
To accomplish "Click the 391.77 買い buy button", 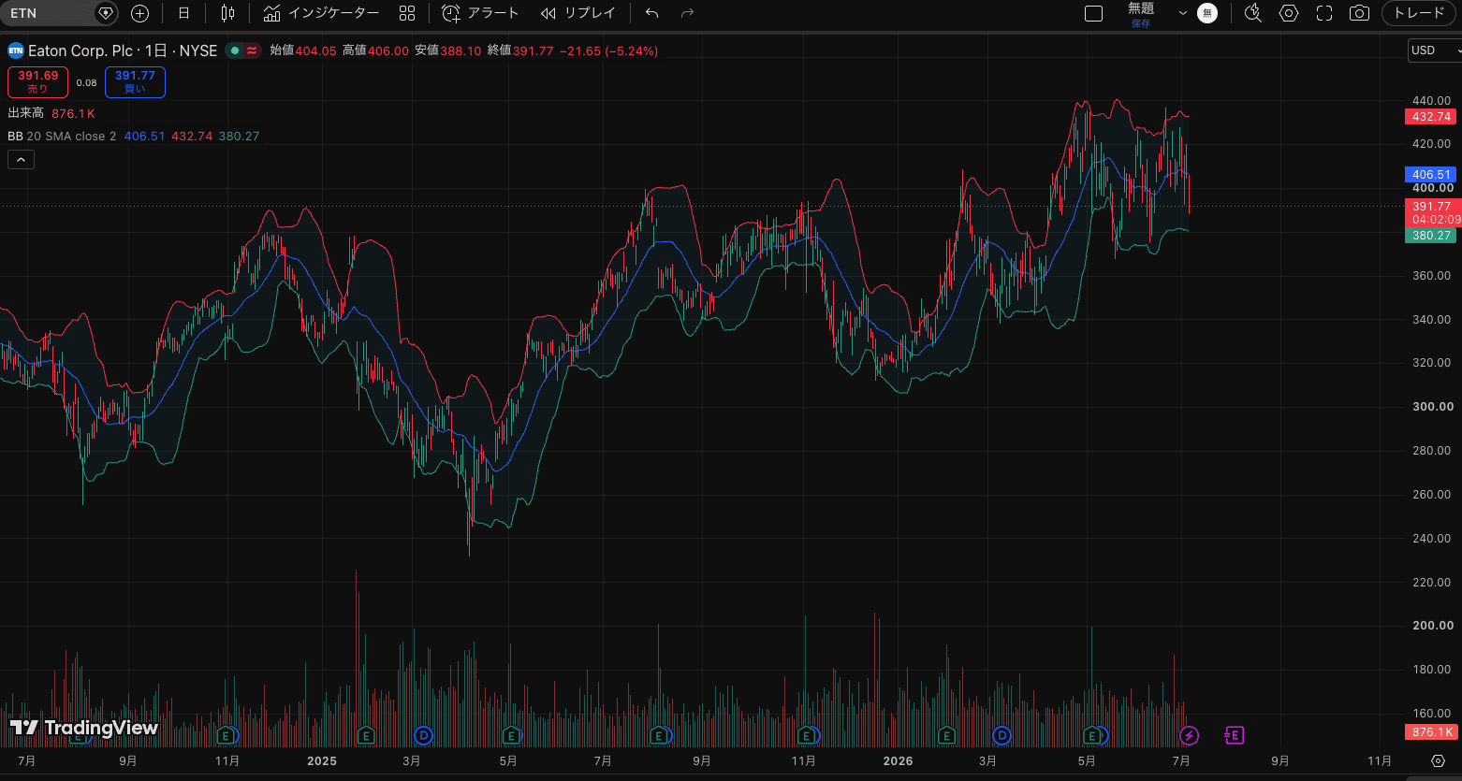I will tap(135, 82).
